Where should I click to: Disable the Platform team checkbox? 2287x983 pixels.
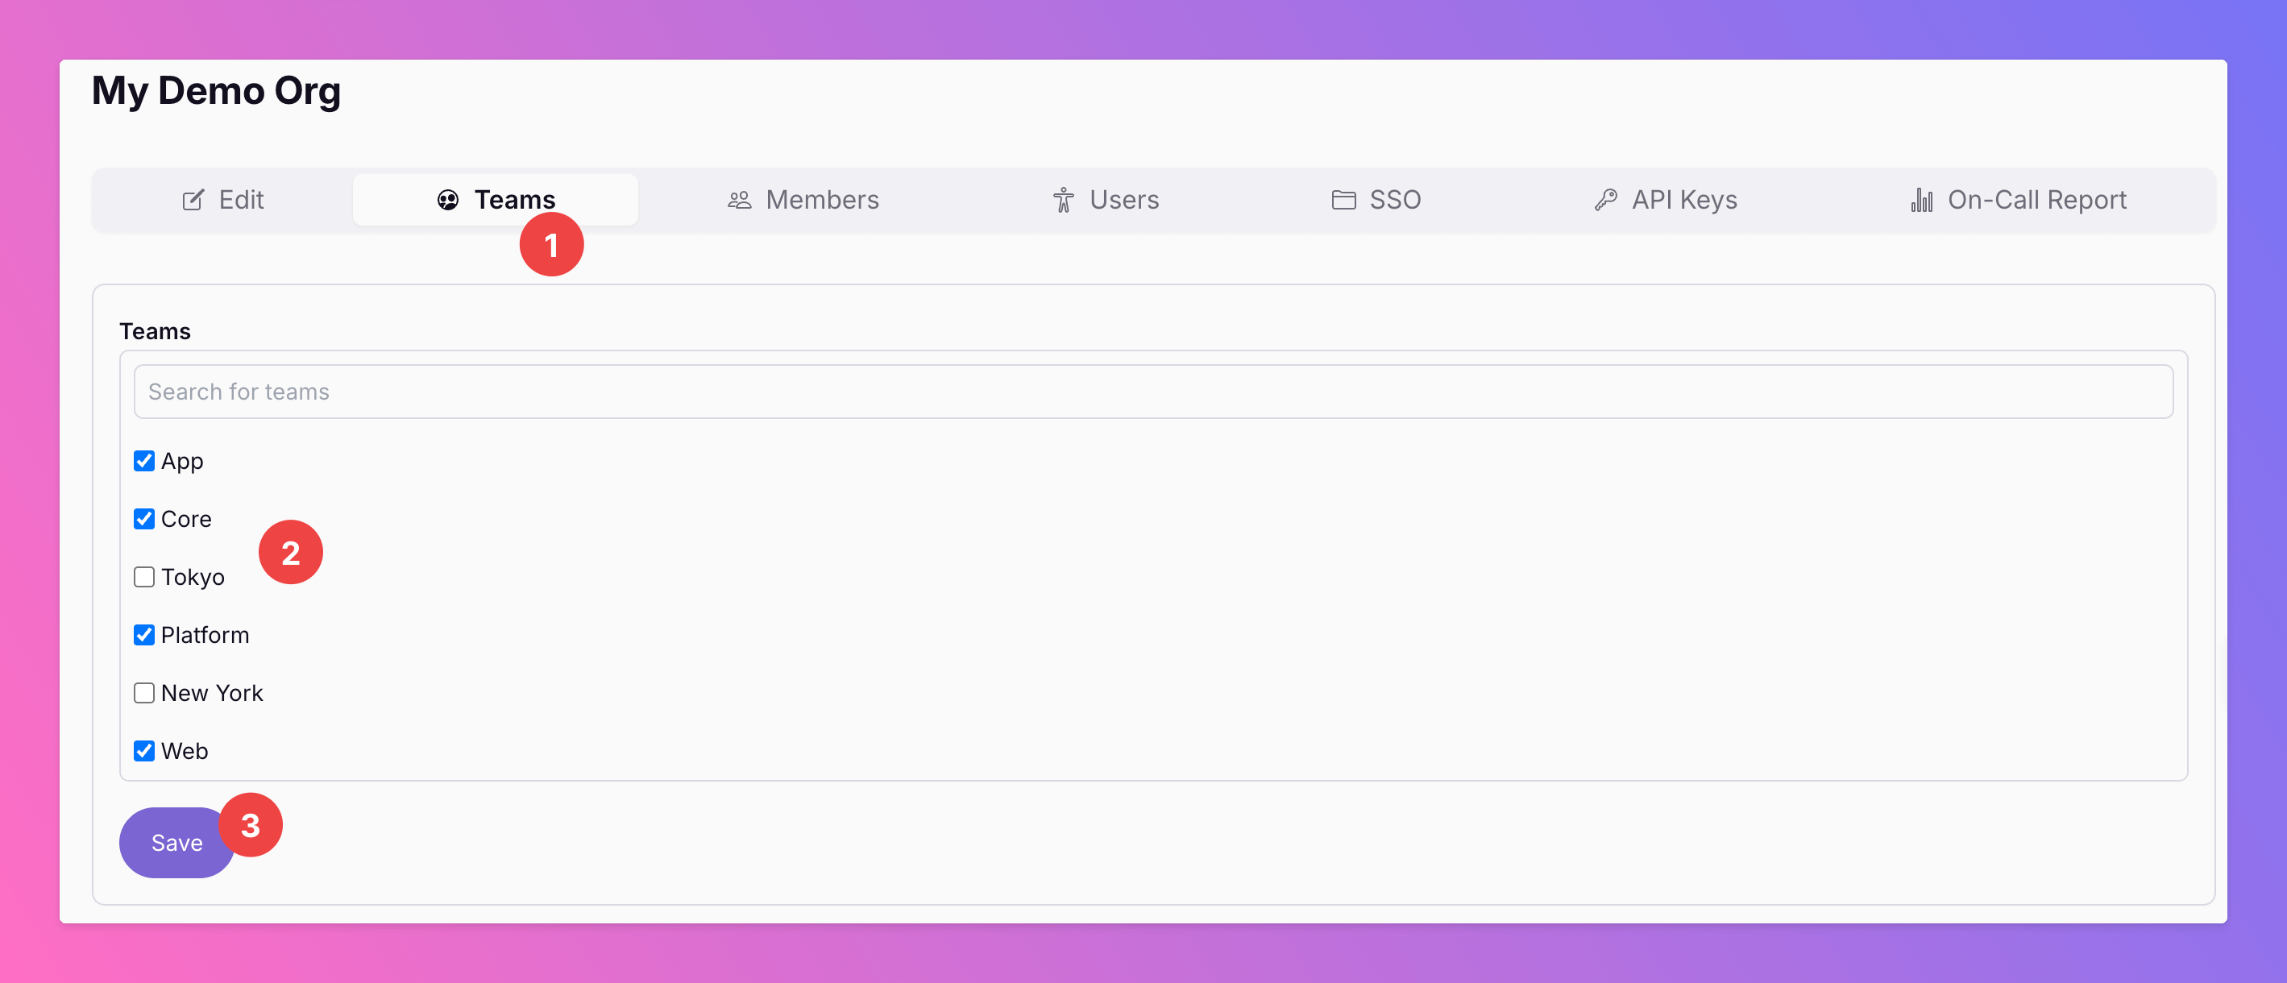click(143, 635)
